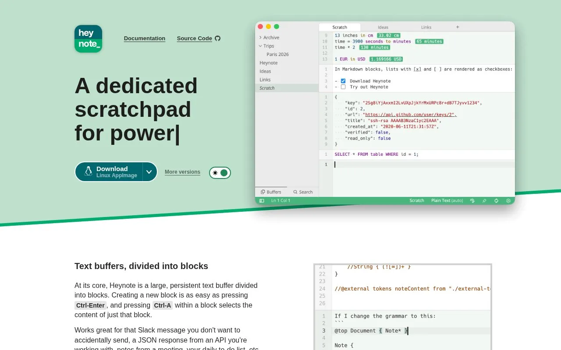The width and height of the screenshot is (561, 350).
Task: Check the Try out Heynote checkbox
Action: tap(343, 87)
